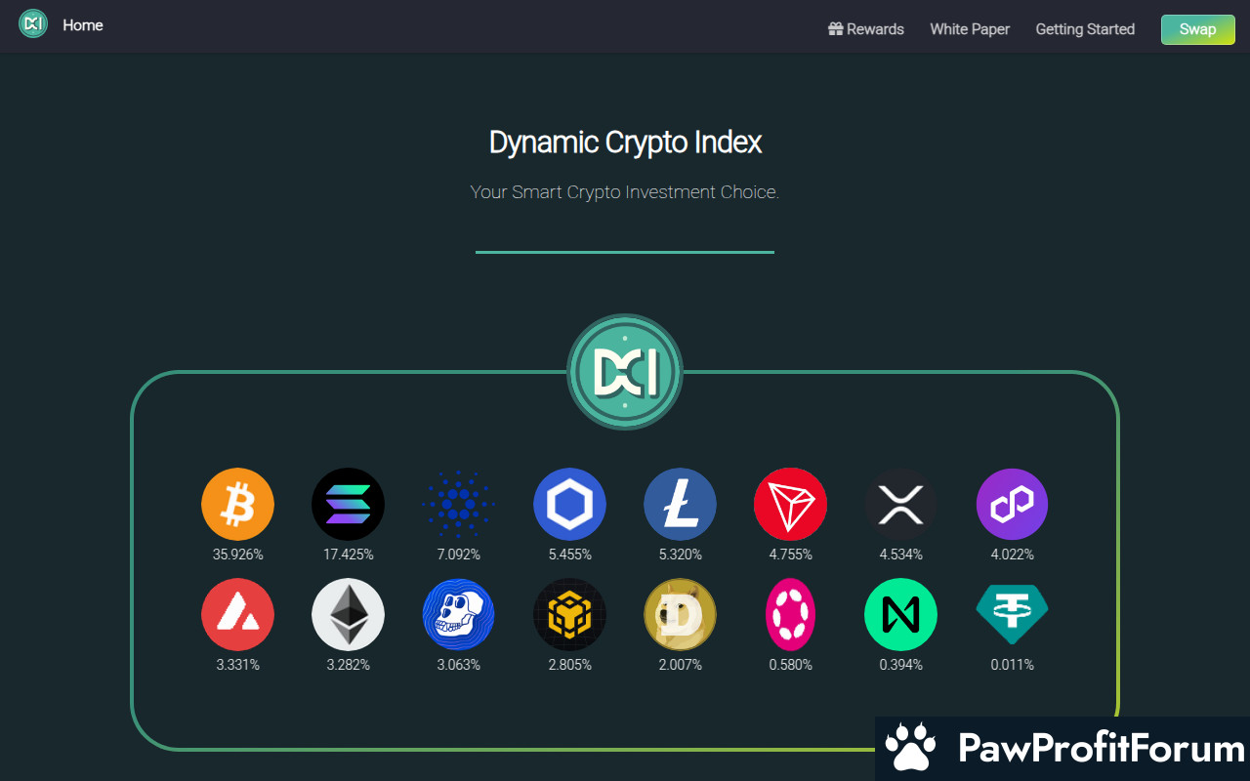Select the BNB coin icon
The image size is (1250, 781).
click(x=569, y=615)
